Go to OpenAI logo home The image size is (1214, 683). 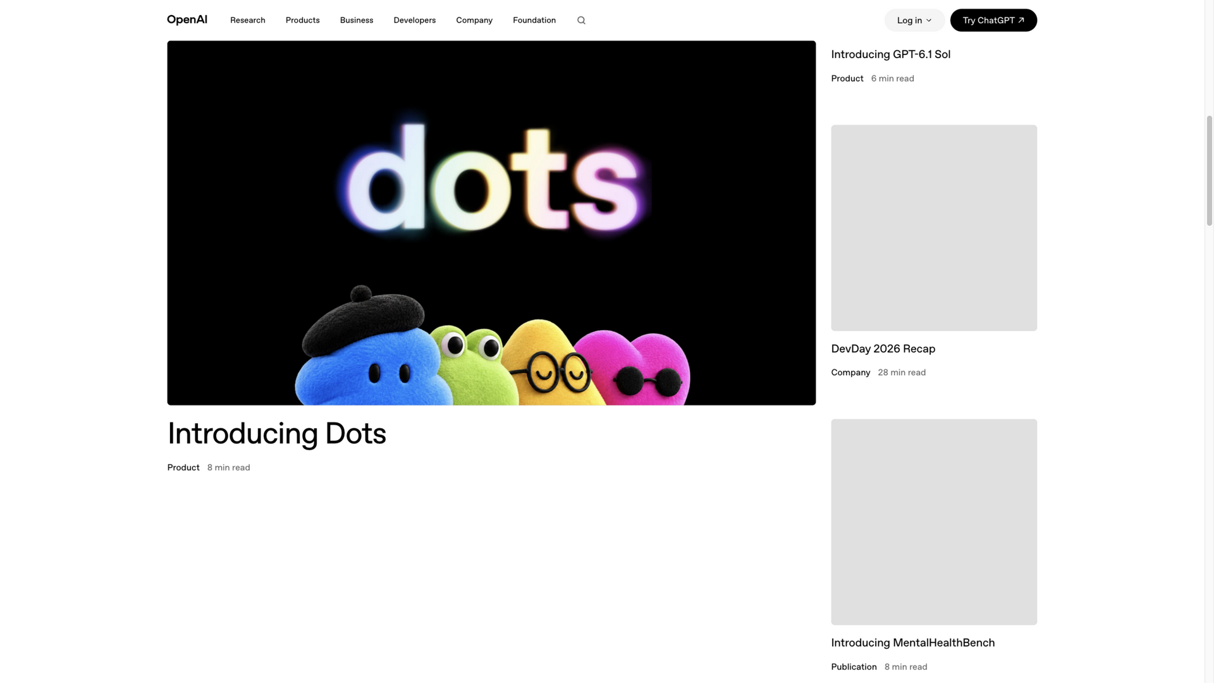pos(187,20)
